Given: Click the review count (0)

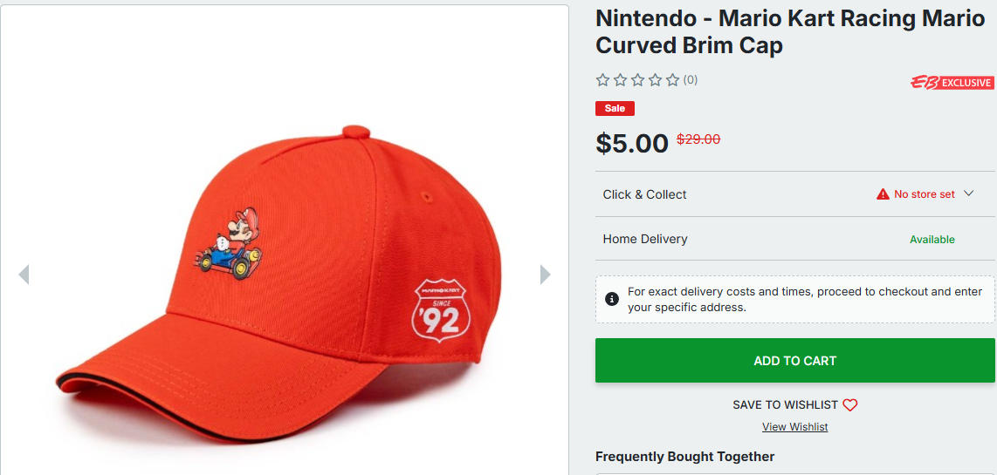Looking at the screenshot, I should pyautogui.click(x=691, y=80).
